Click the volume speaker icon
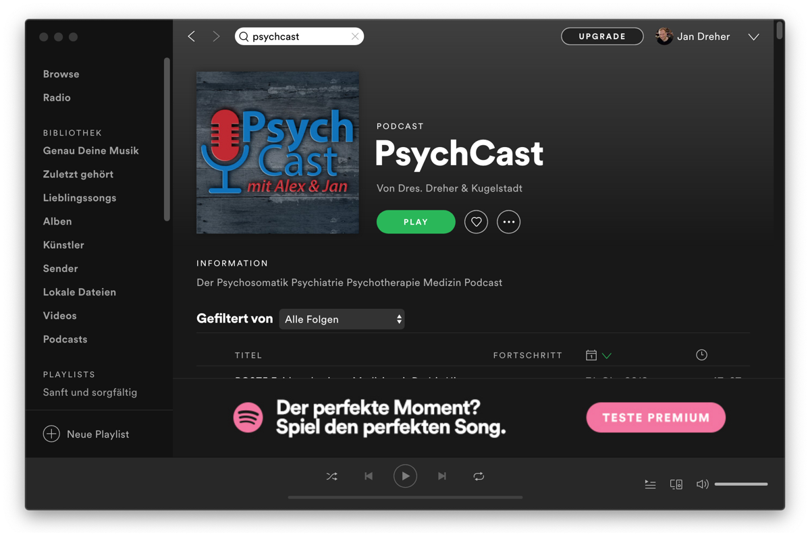This screenshot has height=541, width=810. tap(702, 484)
